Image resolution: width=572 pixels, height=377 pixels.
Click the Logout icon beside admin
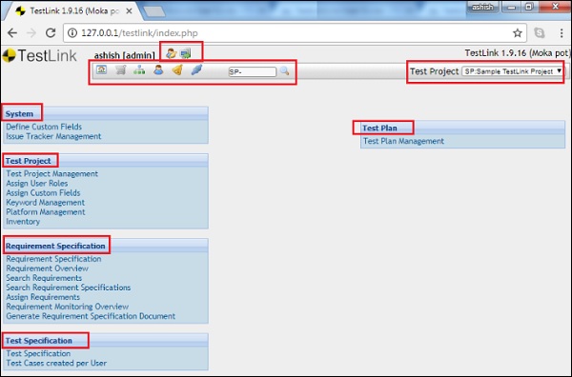tap(185, 53)
